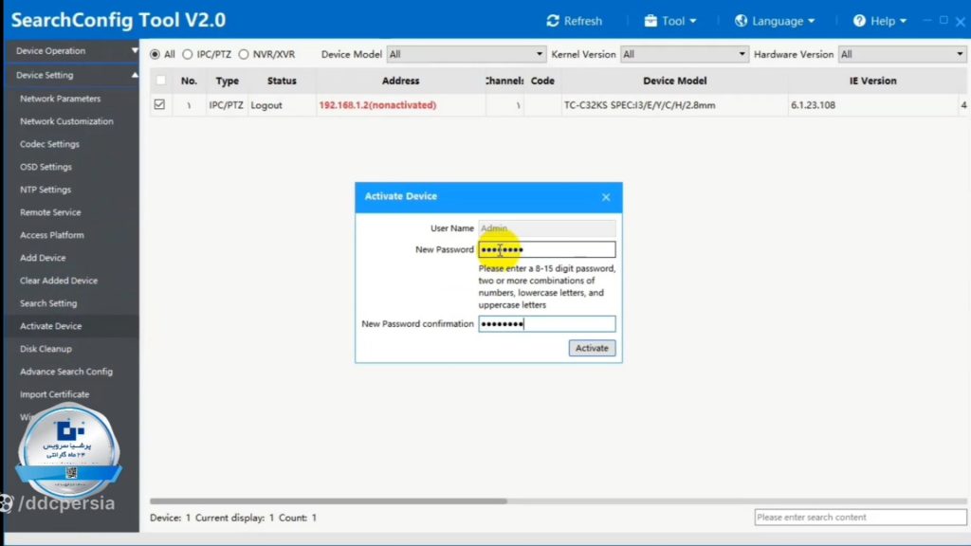Uncheck the 192.168.1.2 device row checkbox

[159, 104]
